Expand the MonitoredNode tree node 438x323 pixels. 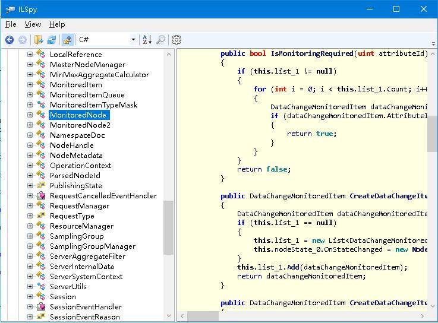coord(30,115)
